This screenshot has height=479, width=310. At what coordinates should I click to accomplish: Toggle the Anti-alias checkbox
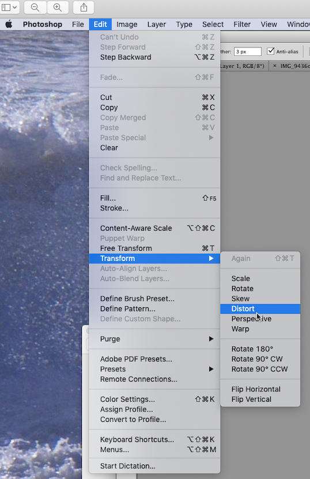point(271,51)
